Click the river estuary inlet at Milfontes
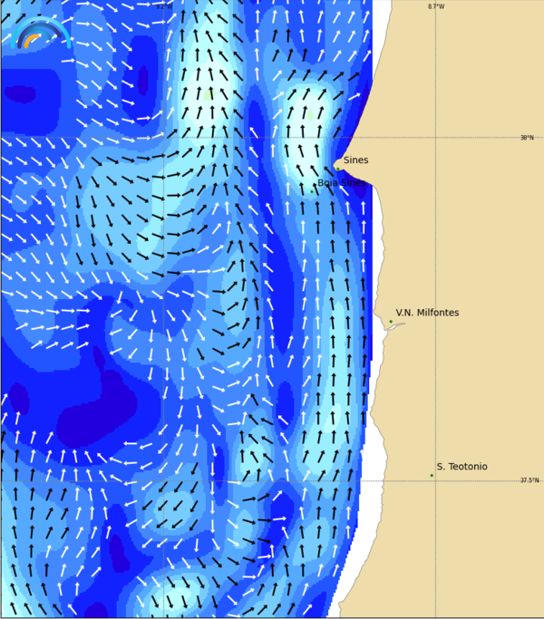 [392, 327]
